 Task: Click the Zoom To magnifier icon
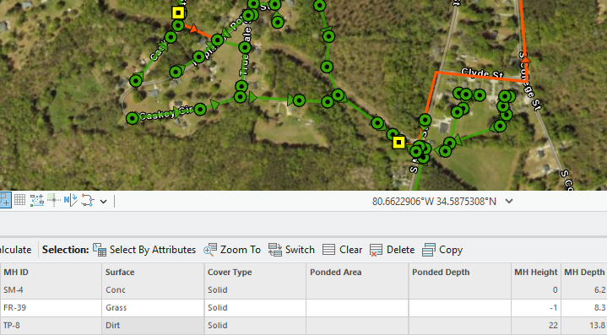click(x=210, y=250)
